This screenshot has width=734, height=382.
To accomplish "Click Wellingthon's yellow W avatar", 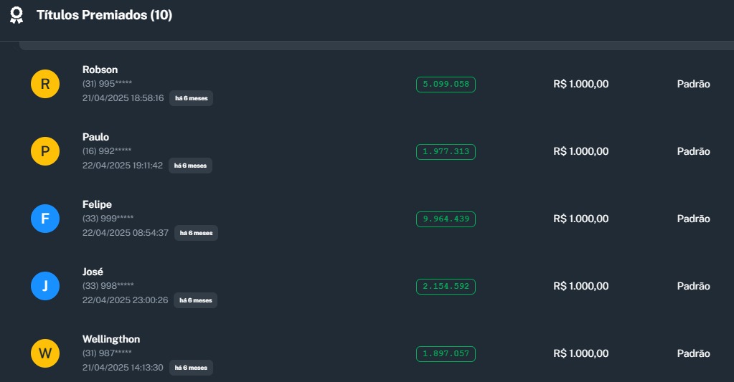I will pos(45,353).
